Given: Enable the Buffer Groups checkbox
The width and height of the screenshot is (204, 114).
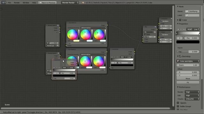Looking at the screenshot, I should 178,106.
